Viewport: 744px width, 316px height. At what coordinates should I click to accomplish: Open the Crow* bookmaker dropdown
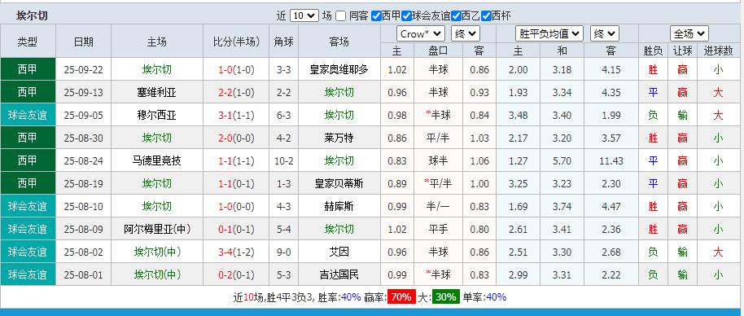[420, 33]
